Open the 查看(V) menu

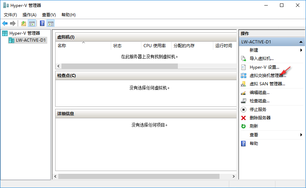(x=49, y=15)
